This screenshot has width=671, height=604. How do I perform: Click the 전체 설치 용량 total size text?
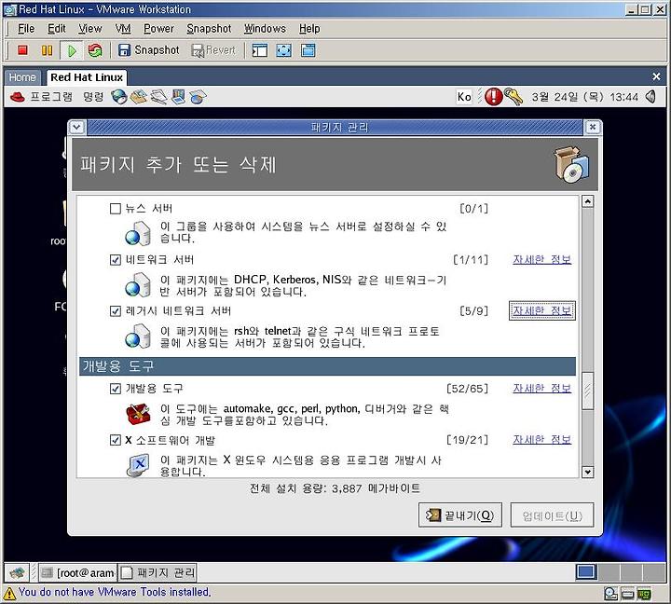pyautogui.click(x=335, y=488)
